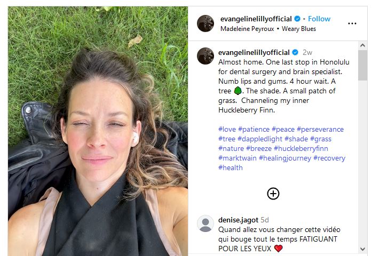Click the verified badge in header
The height and width of the screenshot is (256, 372).
point(297,19)
